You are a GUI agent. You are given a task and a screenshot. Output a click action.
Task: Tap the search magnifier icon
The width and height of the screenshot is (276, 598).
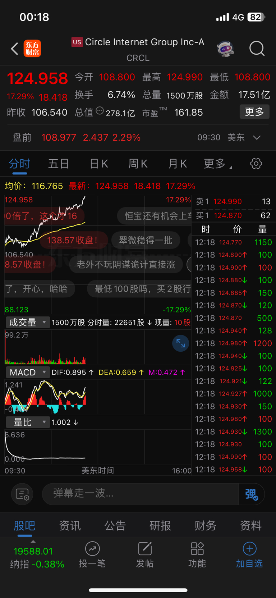(x=257, y=49)
